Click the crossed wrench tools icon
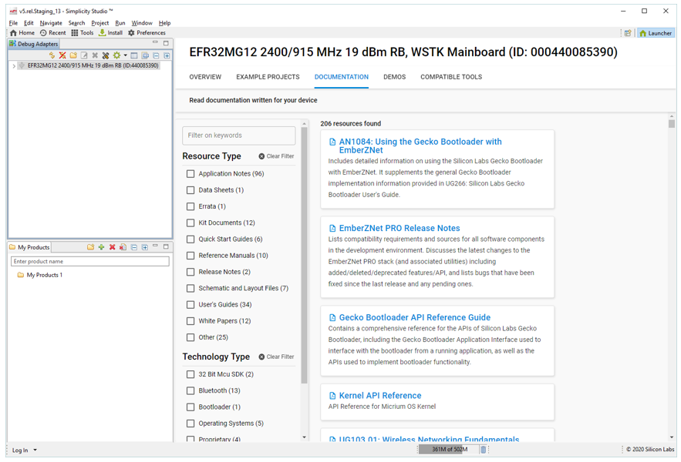The image size is (681, 462). click(106, 55)
